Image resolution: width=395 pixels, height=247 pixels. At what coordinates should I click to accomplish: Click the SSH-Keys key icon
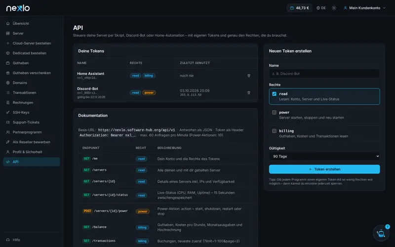pos(8,113)
